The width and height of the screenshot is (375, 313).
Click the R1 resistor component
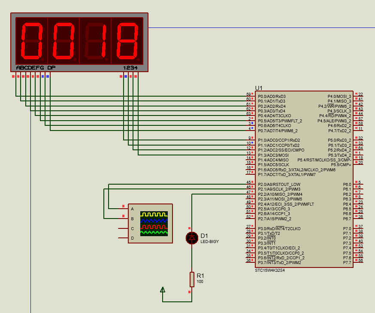192,279
